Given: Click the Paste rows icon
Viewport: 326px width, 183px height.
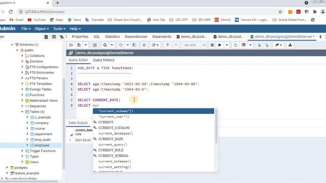Looking at the screenshot, I should click(x=134, y=45).
